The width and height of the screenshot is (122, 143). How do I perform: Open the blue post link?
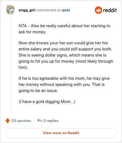click(x=66, y=10)
